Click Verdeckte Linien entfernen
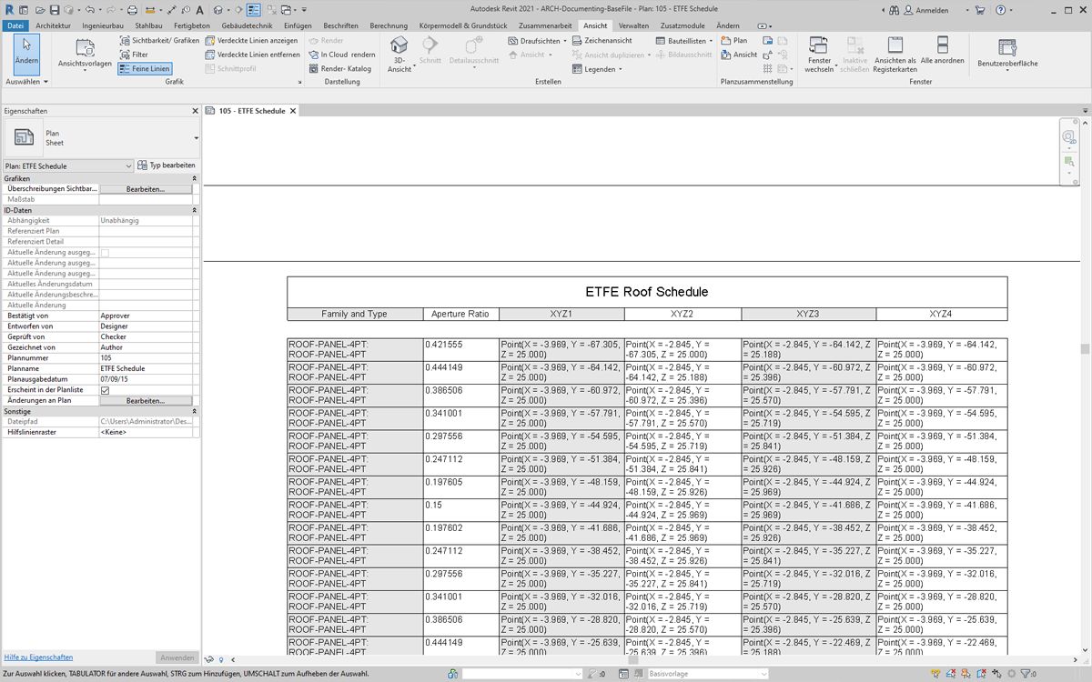The height and width of the screenshot is (682, 1092). pos(252,55)
